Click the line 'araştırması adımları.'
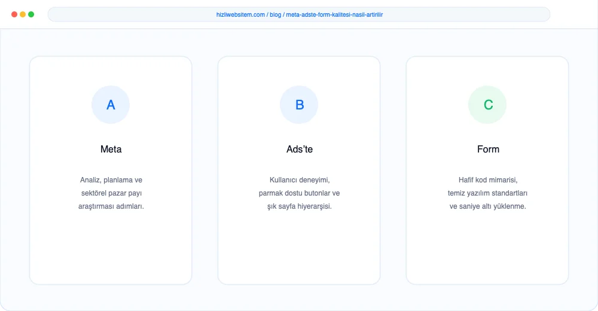This screenshot has width=598, height=311. point(111,206)
